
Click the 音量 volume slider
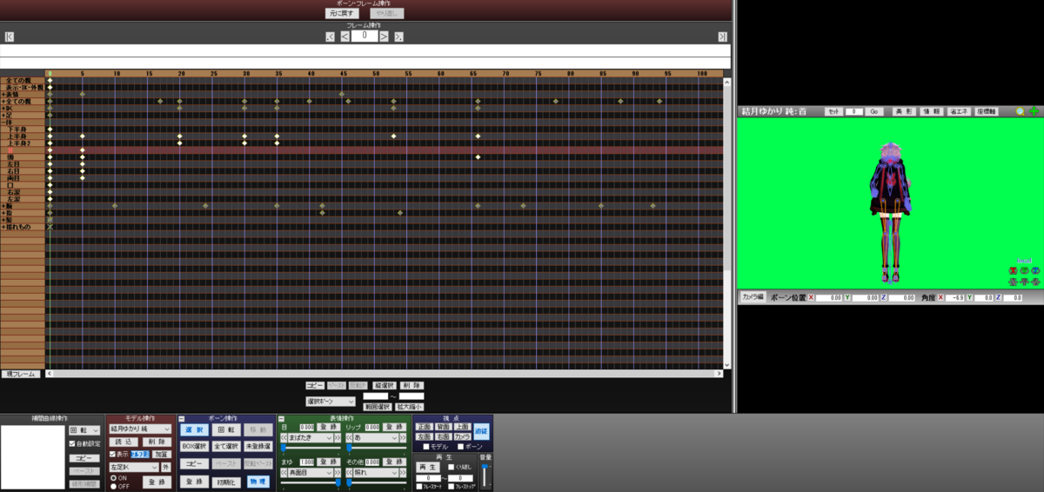click(484, 474)
